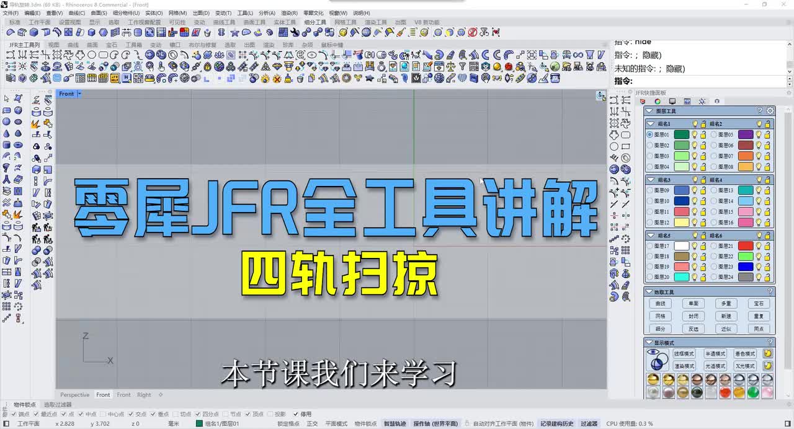Apply the first gold sphere material

tap(653, 379)
